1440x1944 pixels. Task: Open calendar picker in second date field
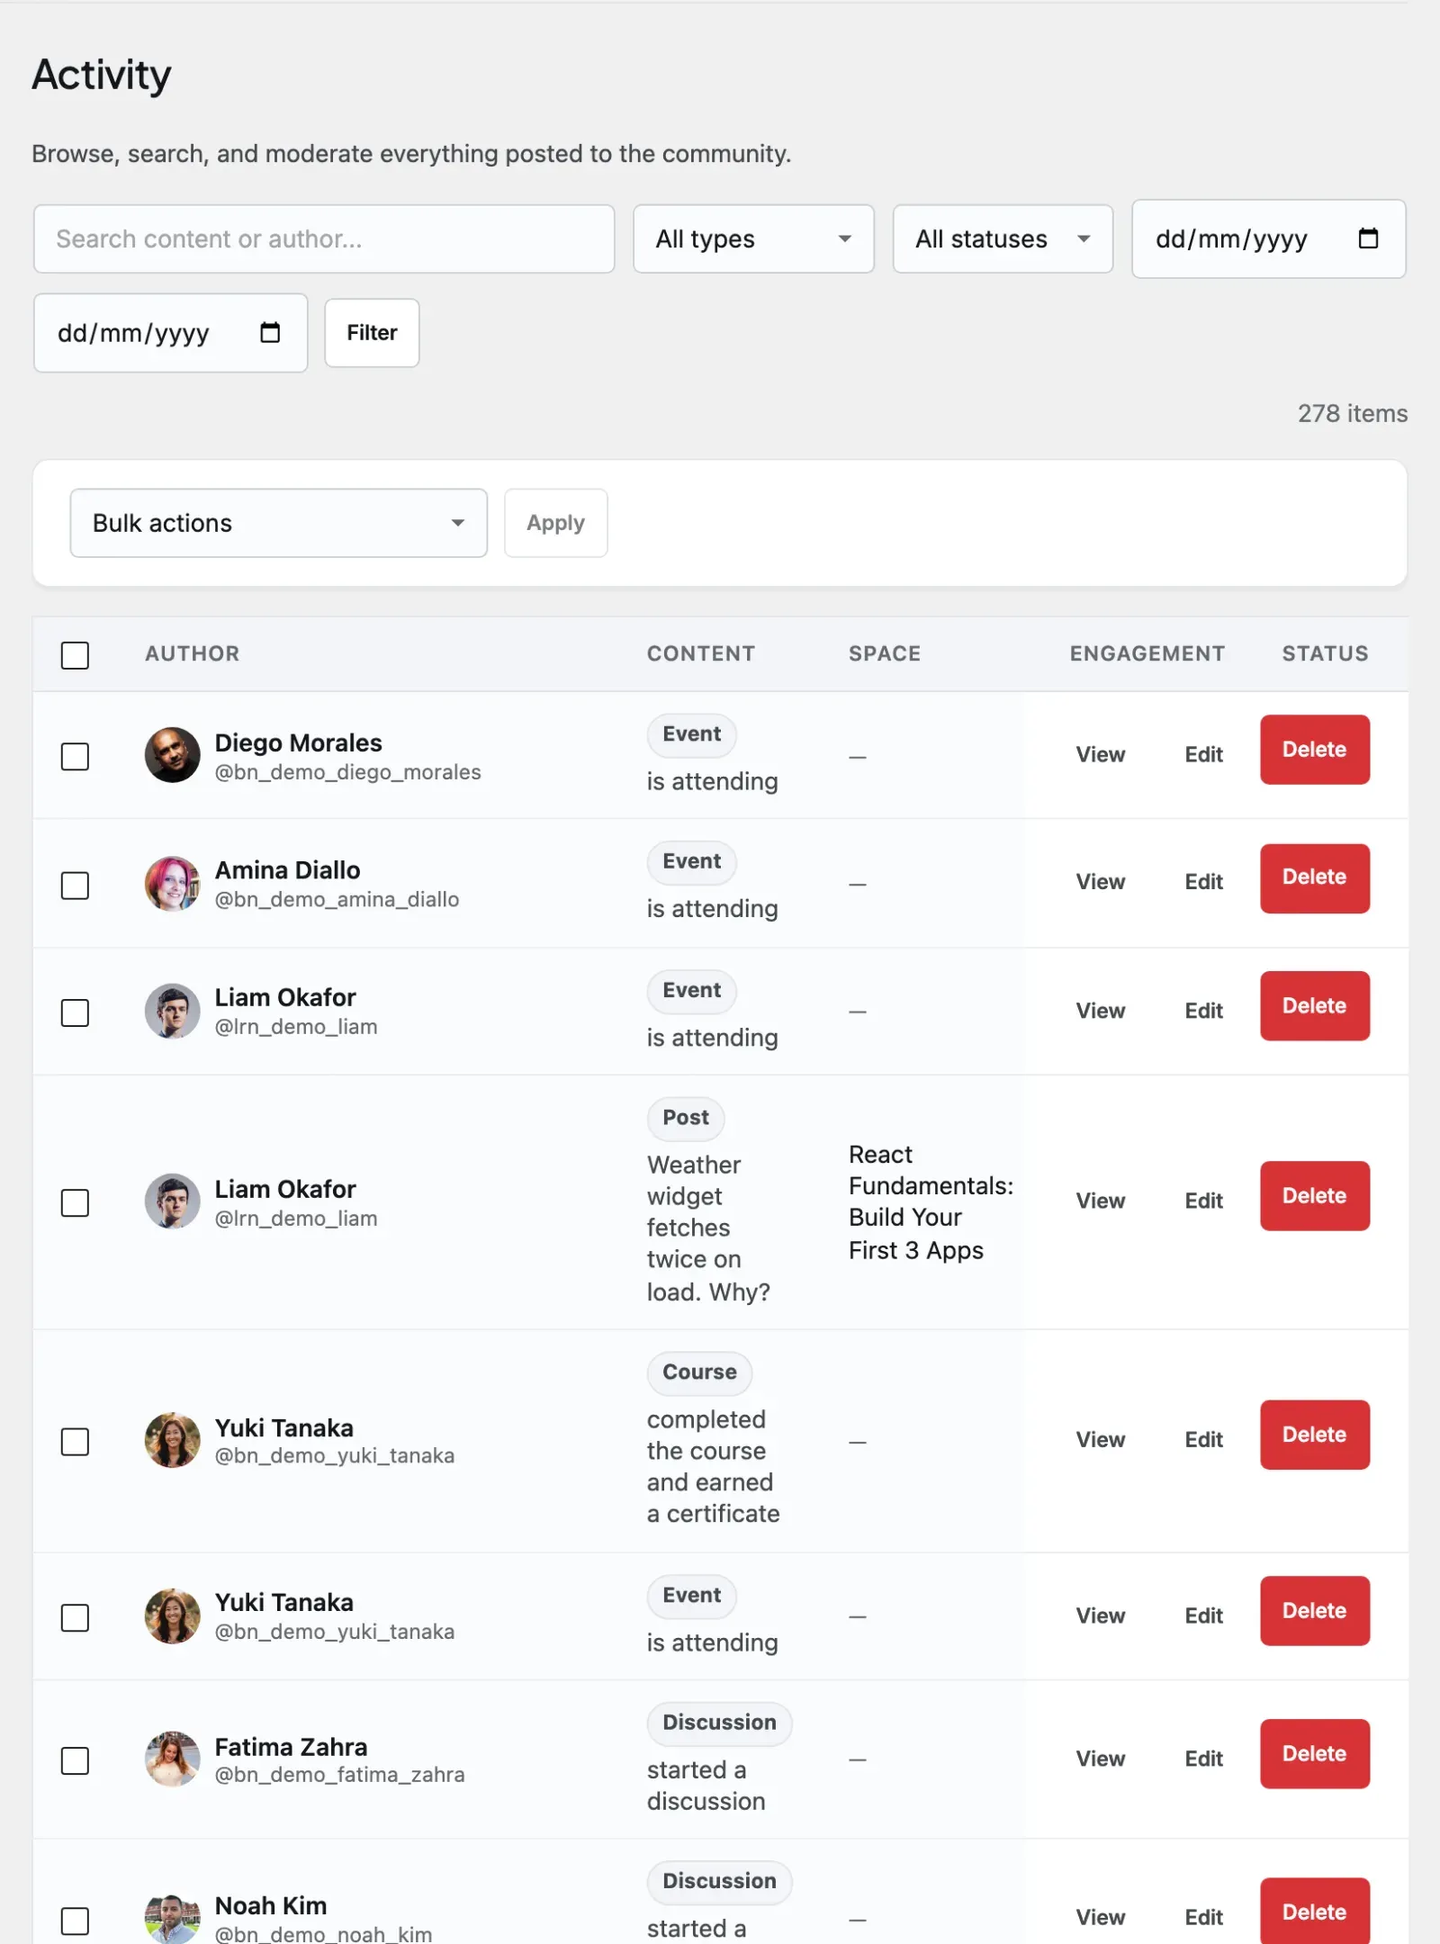[x=270, y=333]
